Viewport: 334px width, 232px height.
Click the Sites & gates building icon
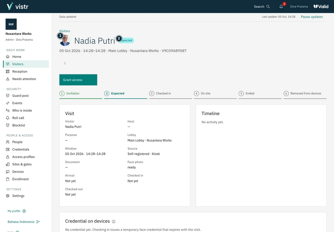(x=8, y=165)
